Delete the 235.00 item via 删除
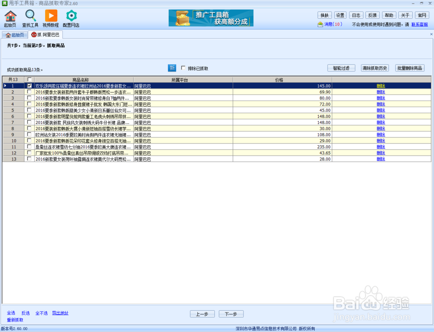 381,147
